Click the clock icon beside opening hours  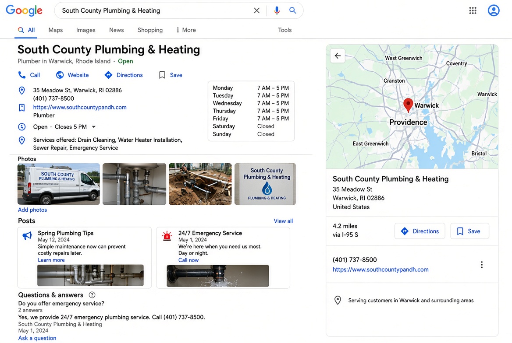coord(21,127)
